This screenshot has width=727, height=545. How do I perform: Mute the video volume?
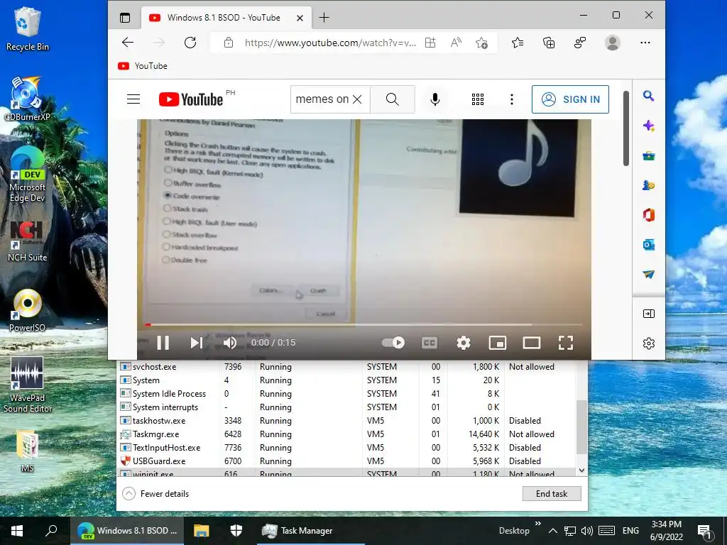click(x=230, y=343)
